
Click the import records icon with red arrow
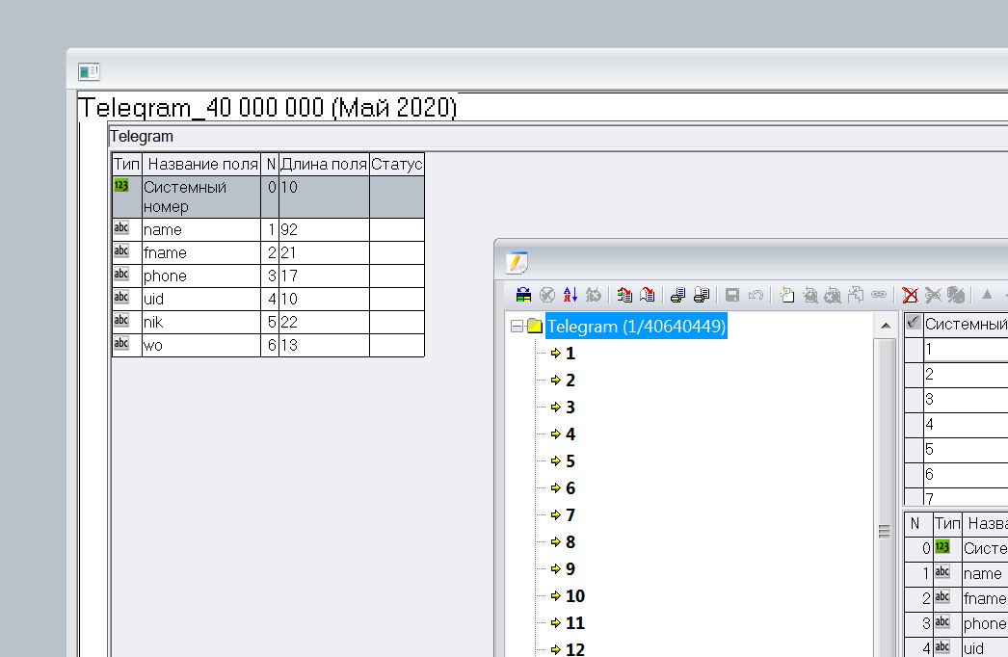click(x=624, y=295)
